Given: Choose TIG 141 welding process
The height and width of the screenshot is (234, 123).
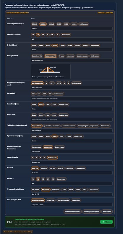Looking at the screenshot, I should [52, 168].
